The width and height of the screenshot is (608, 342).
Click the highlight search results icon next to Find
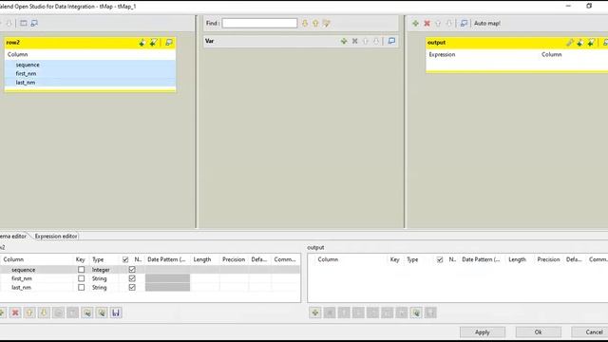click(326, 23)
